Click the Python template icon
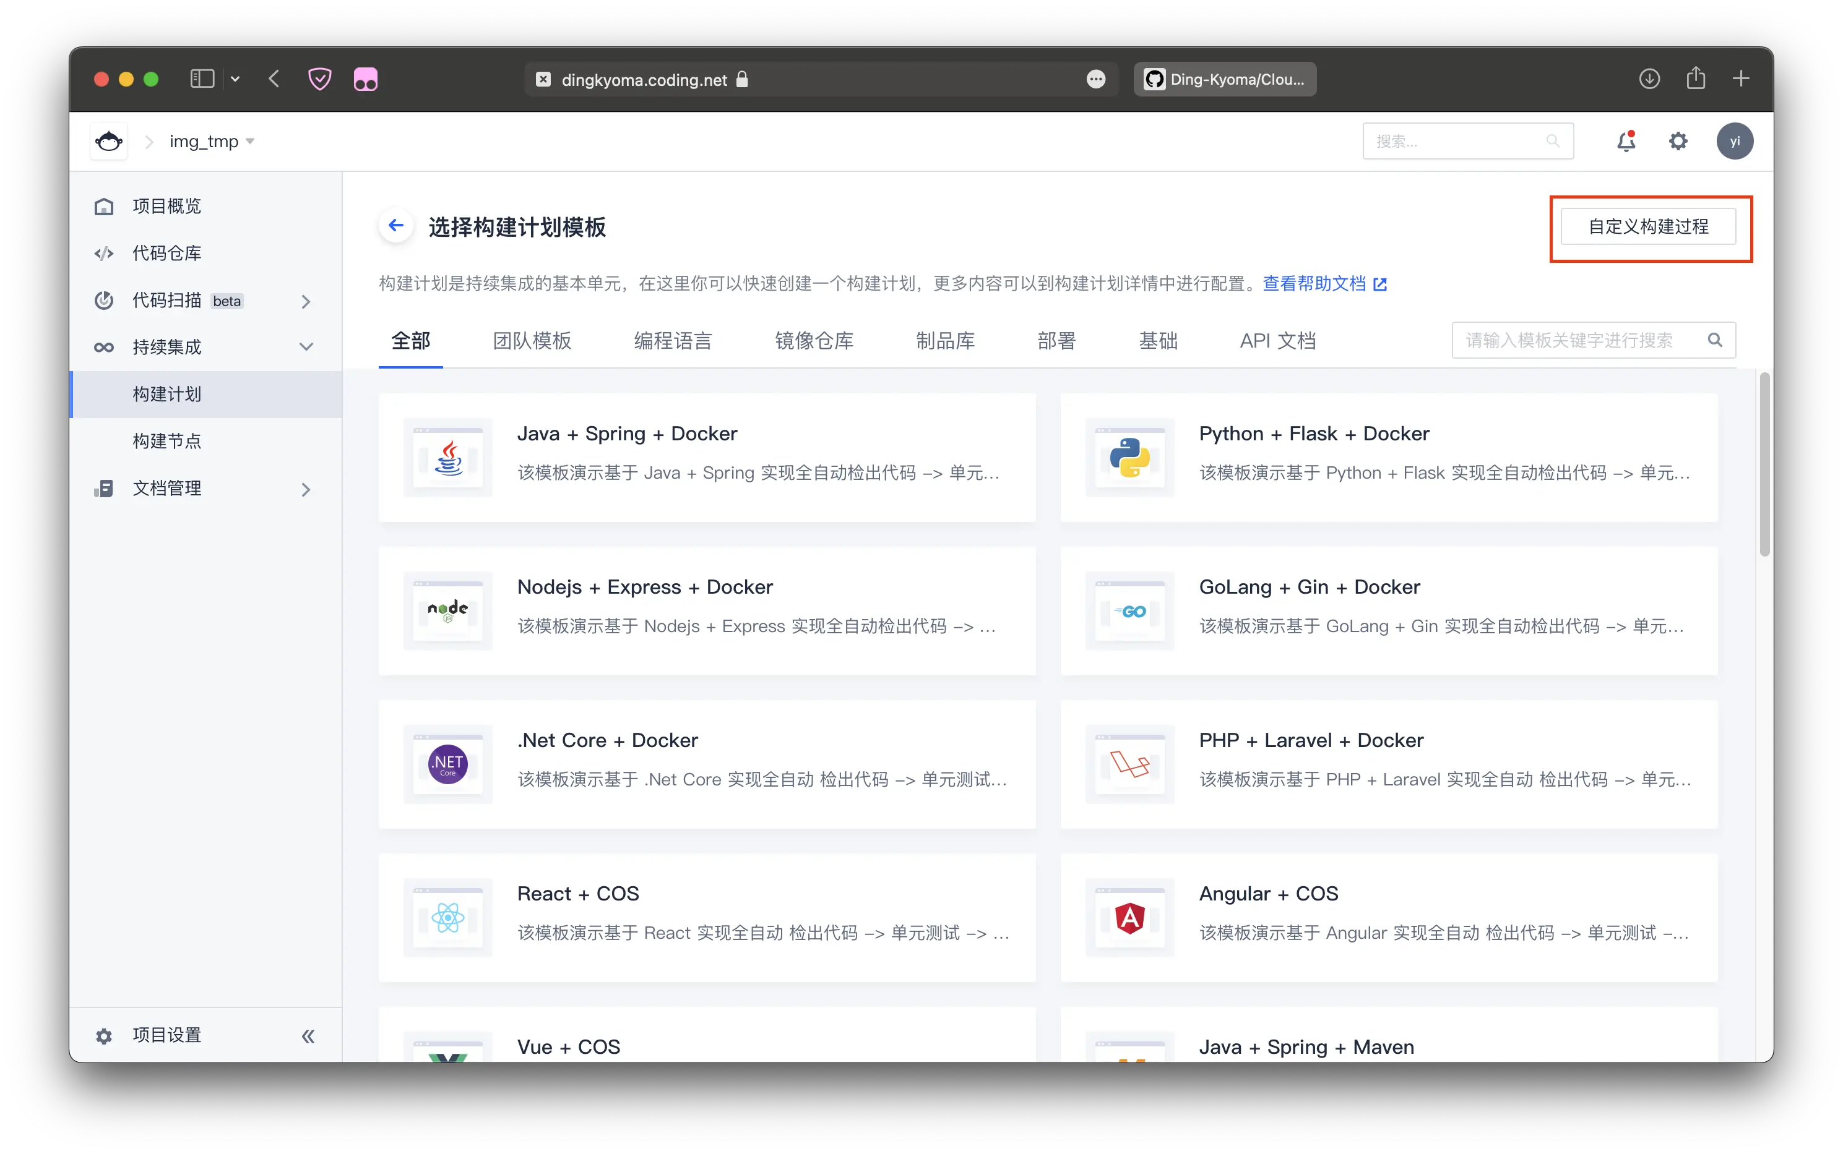This screenshot has height=1154, width=1843. click(1129, 458)
